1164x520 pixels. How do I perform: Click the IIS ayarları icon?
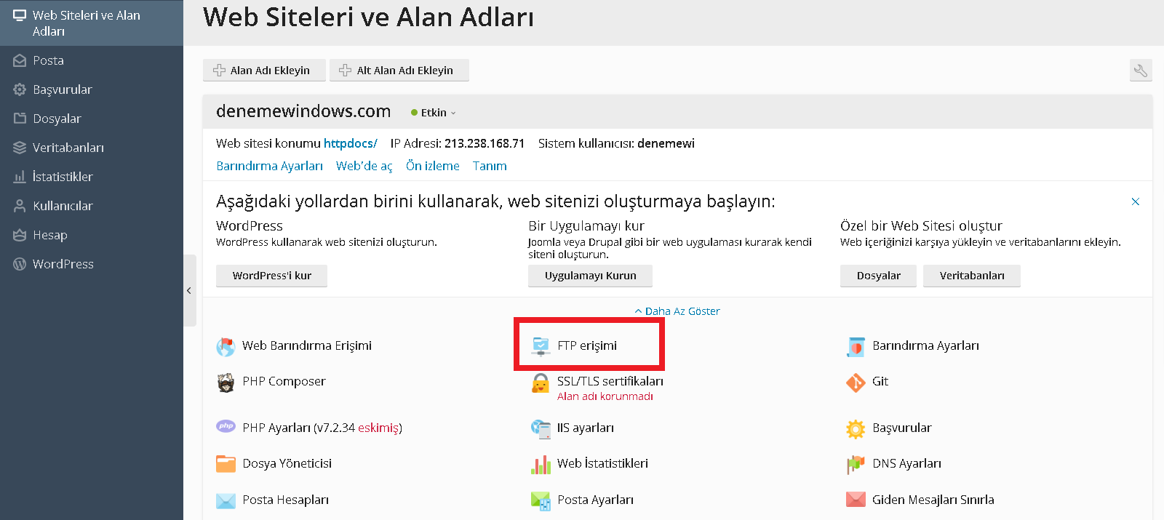(541, 429)
